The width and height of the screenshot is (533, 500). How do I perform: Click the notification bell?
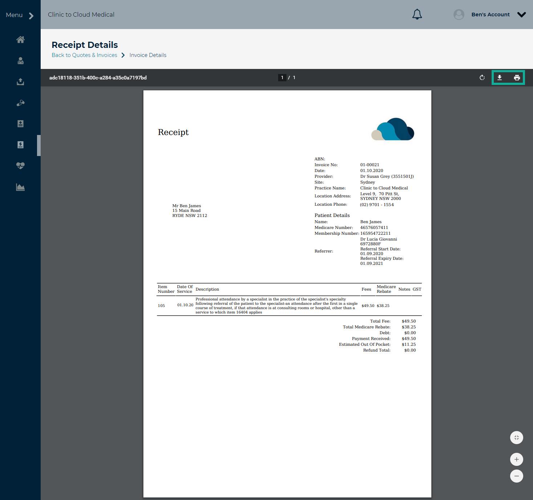[x=417, y=14]
